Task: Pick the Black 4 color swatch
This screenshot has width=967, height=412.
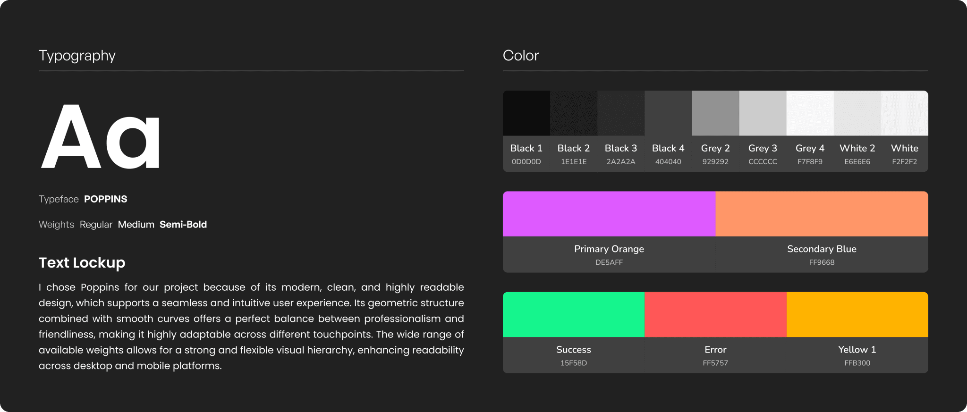Action: 668,113
